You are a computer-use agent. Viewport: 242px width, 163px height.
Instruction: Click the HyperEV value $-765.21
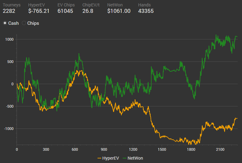coord(39,11)
